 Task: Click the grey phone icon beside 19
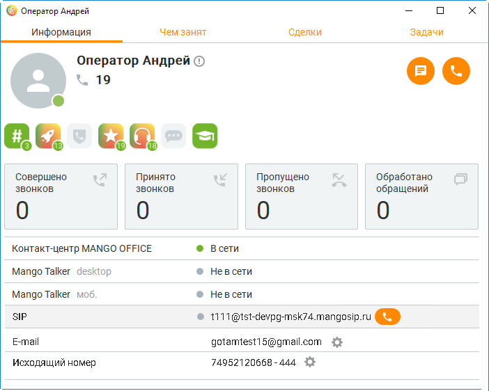pos(82,80)
